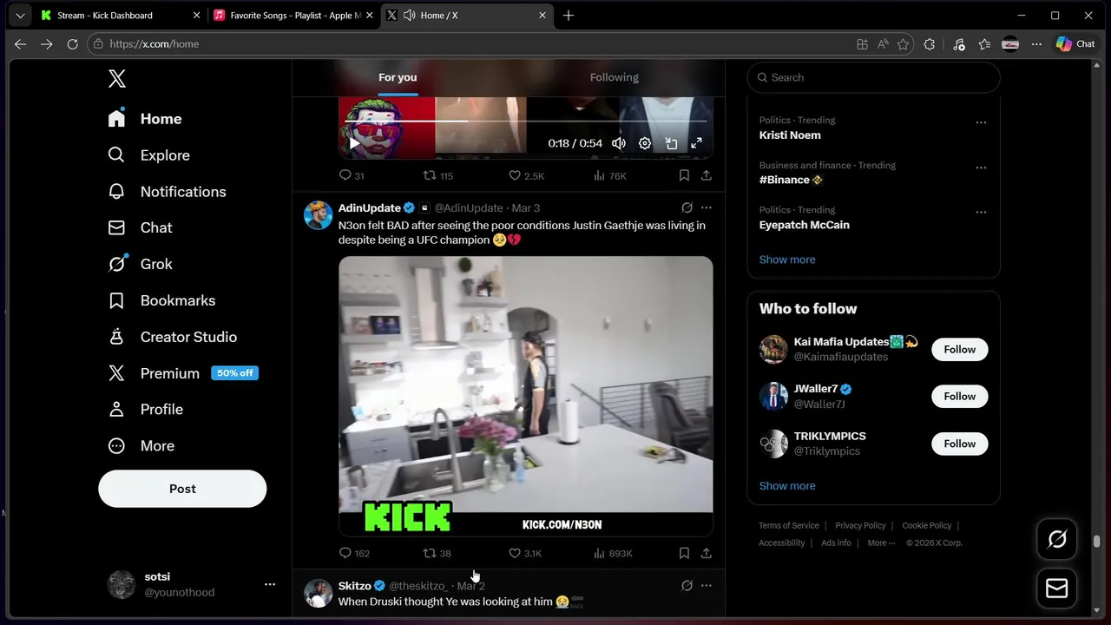Open Premium 50% off item
1111x625 pixels.
point(183,373)
